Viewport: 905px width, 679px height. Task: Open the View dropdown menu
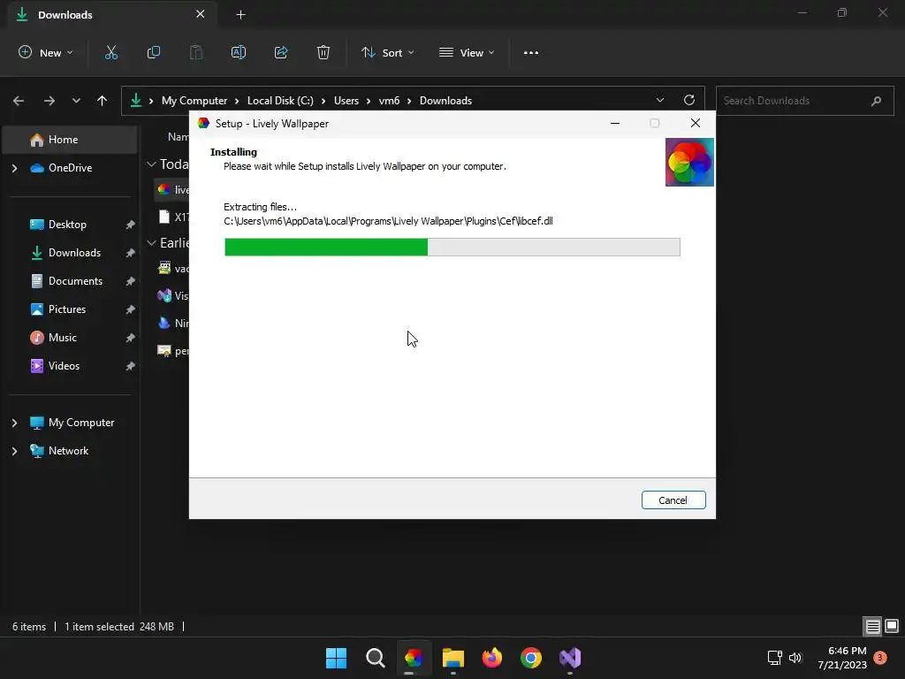[467, 52]
